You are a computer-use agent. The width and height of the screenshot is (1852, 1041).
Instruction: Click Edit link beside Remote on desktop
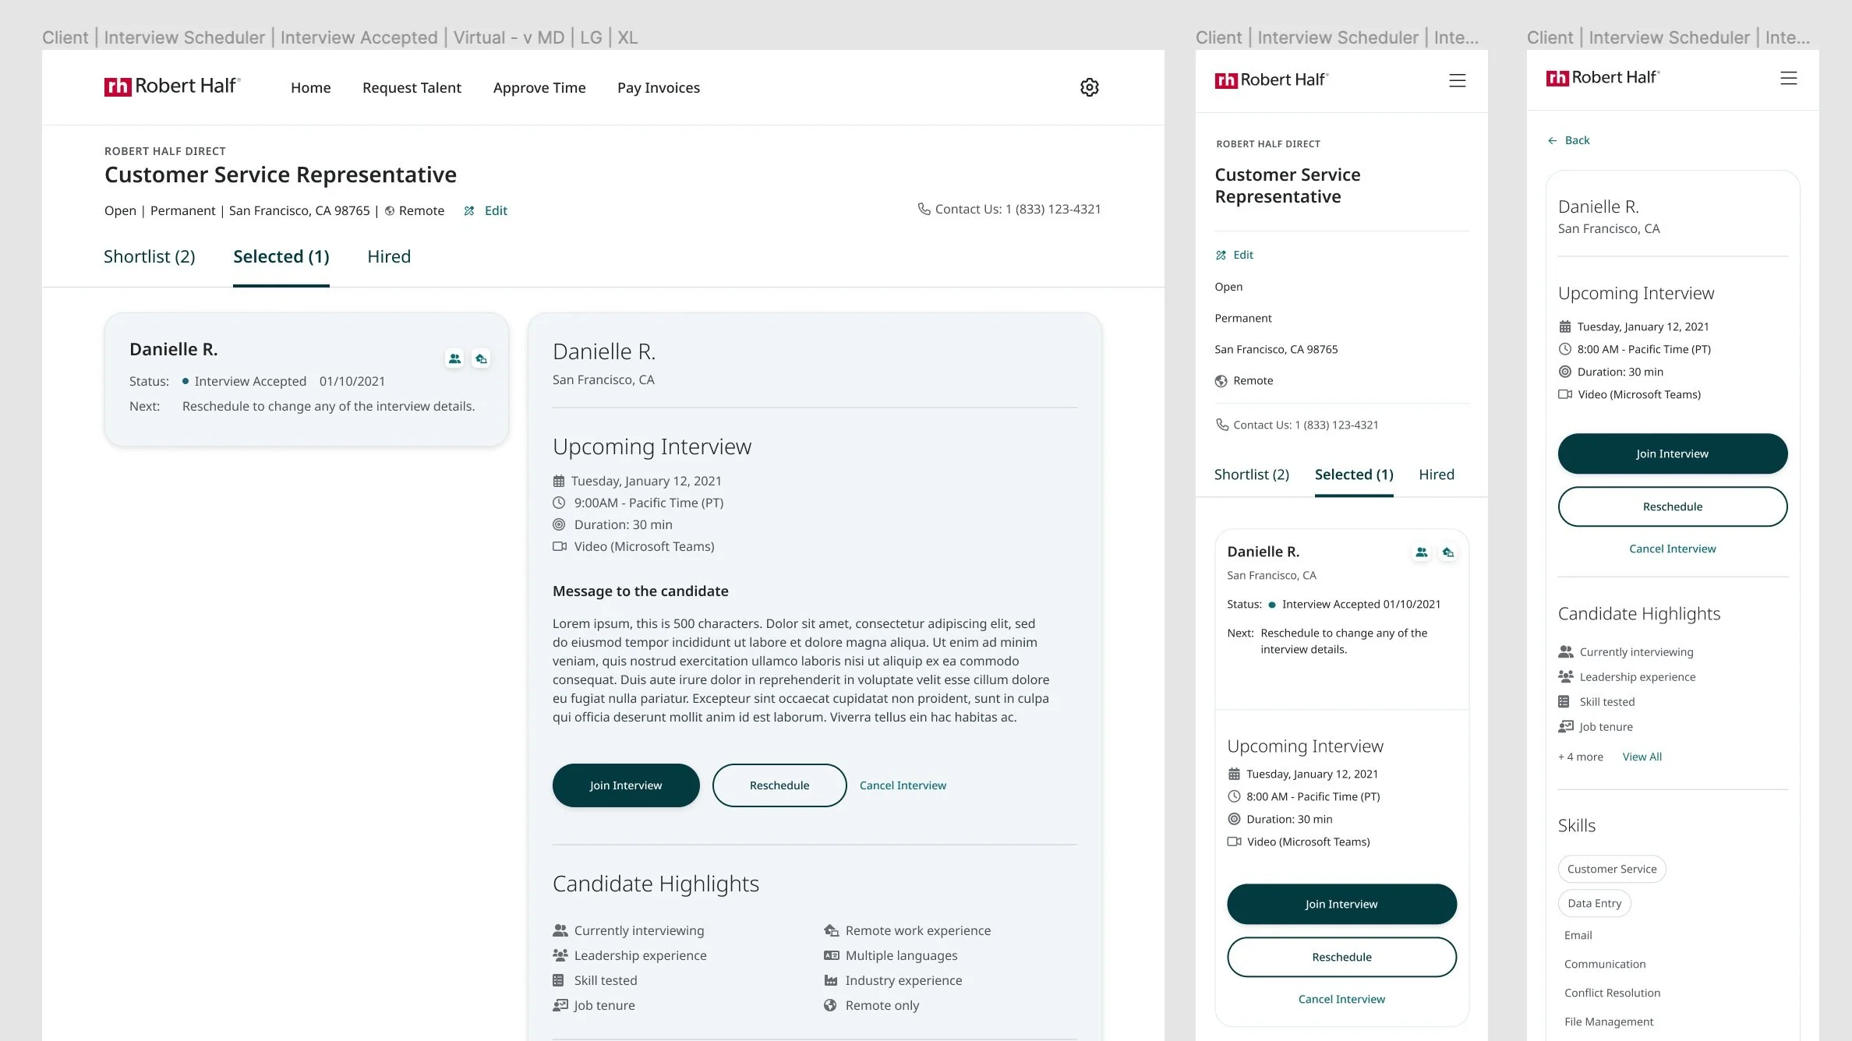coord(495,210)
